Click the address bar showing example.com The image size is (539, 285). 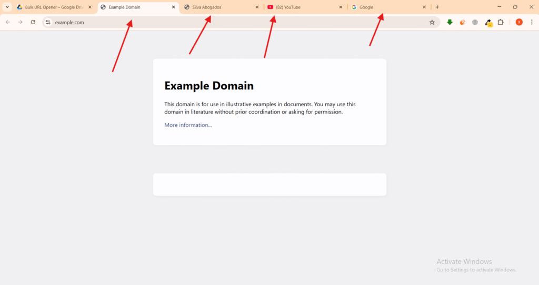click(237, 22)
